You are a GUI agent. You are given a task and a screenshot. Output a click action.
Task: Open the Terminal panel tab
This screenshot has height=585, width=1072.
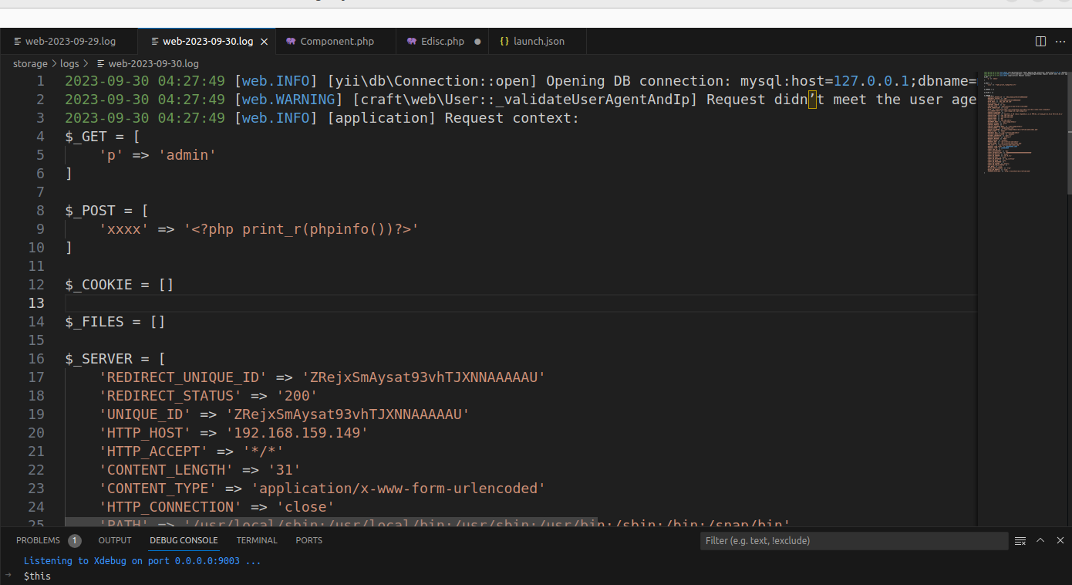[257, 541]
